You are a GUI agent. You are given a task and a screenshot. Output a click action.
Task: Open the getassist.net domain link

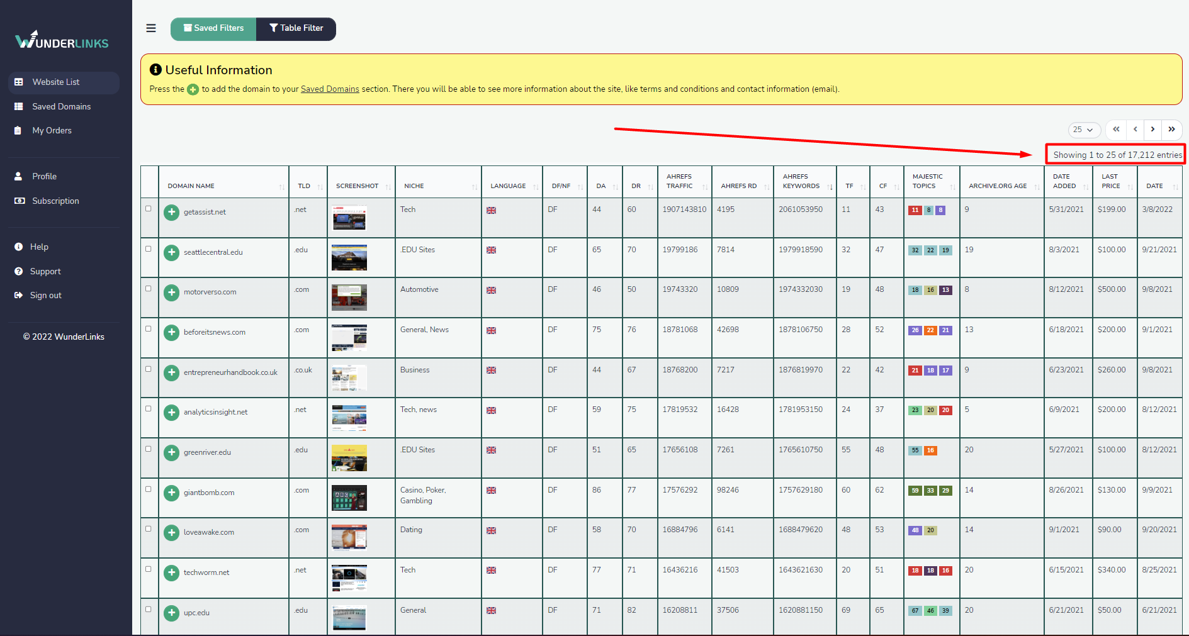(x=205, y=213)
